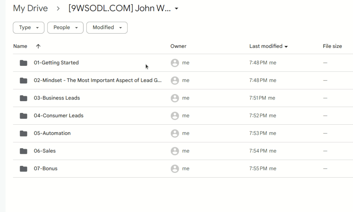The image size is (353, 212).
Task: Go to My Drive breadcrumb
Action: click(x=30, y=8)
